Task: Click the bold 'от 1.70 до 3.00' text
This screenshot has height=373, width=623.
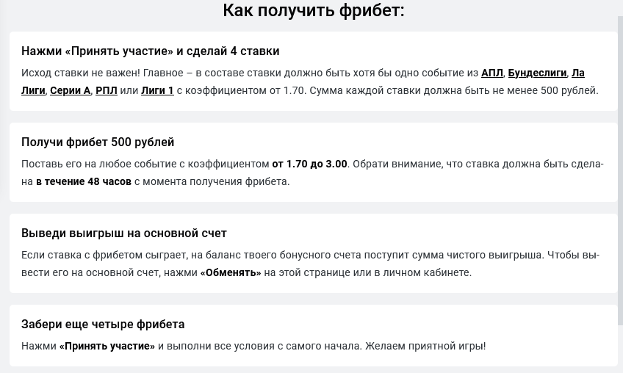Action: (309, 164)
